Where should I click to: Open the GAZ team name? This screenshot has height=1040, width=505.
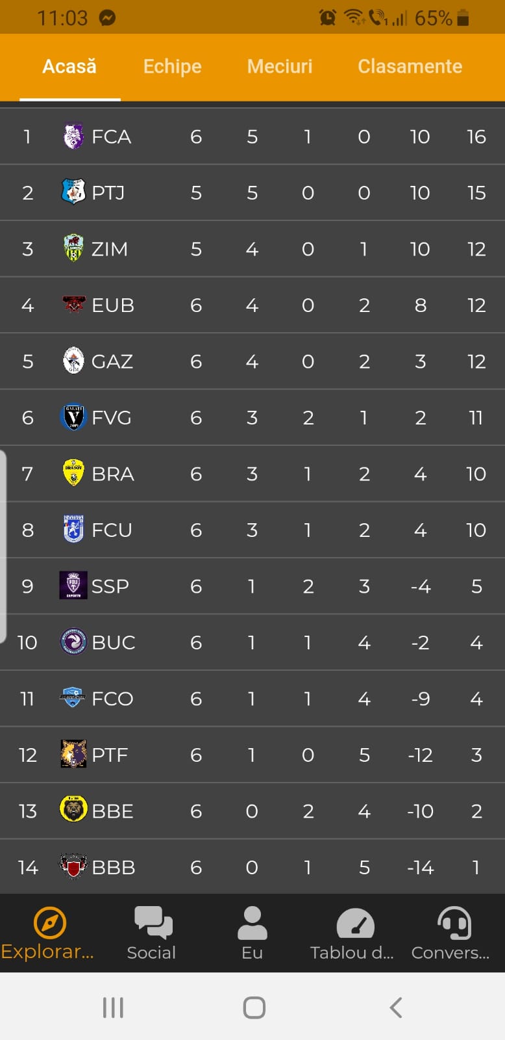pos(112,361)
